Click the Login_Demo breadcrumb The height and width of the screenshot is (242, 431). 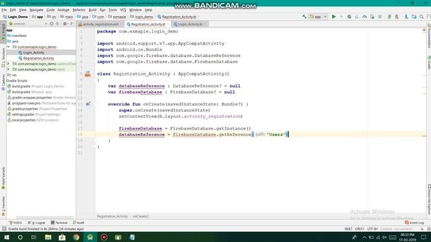[x=15, y=17]
